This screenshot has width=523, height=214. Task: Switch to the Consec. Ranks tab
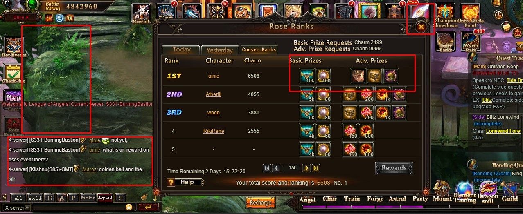pyautogui.click(x=259, y=49)
